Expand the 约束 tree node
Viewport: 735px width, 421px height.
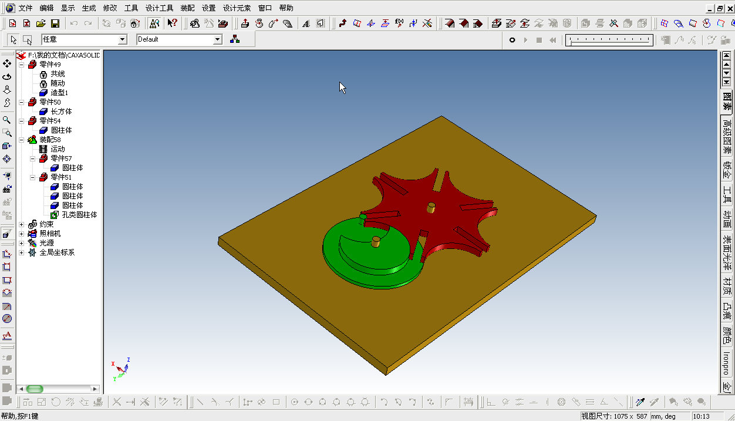click(22, 224)
